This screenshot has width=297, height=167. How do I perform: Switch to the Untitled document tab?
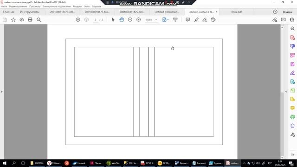point(167,12)
